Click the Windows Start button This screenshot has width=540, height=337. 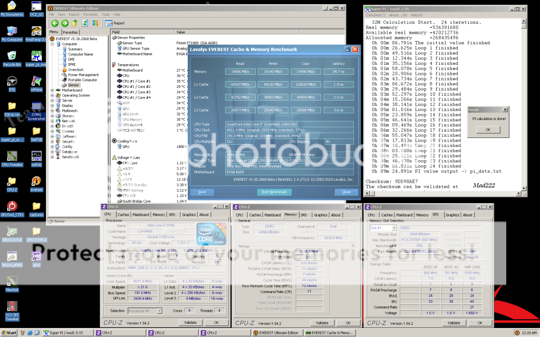coord(9,333)
